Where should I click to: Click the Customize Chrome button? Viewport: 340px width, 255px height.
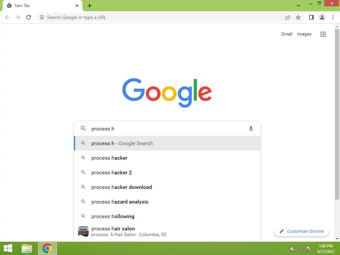click(301, 231)
